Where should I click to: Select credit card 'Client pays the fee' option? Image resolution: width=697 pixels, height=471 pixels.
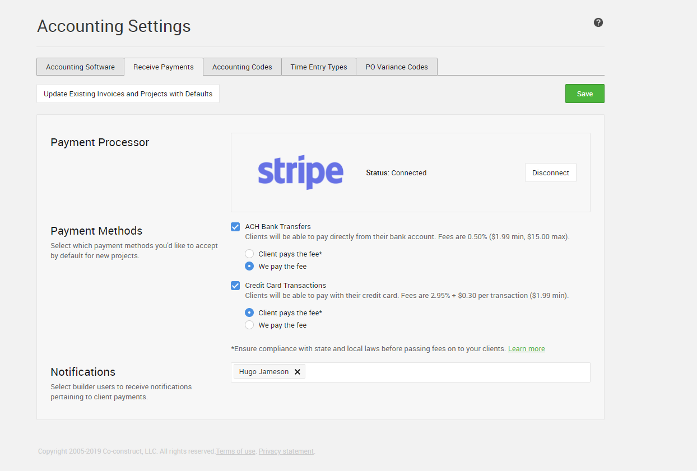tap(249, 313)
